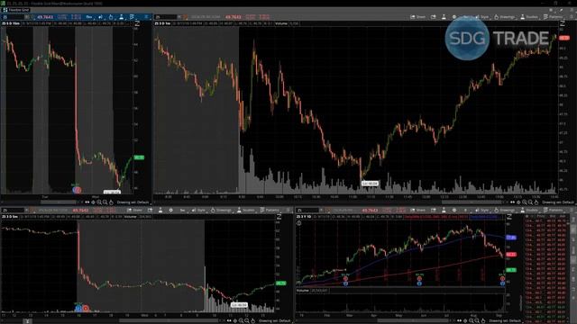The image size is (577, 324).
Task: Click Patterns icon in top-left chart toolbar
Action: [x=133, y=17]
